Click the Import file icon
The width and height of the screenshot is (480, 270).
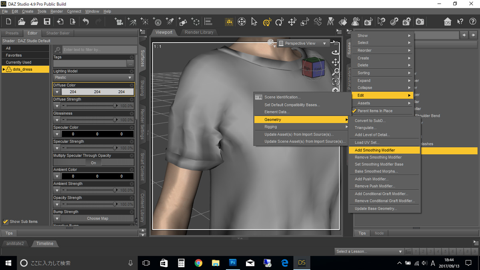coord(60,22)
